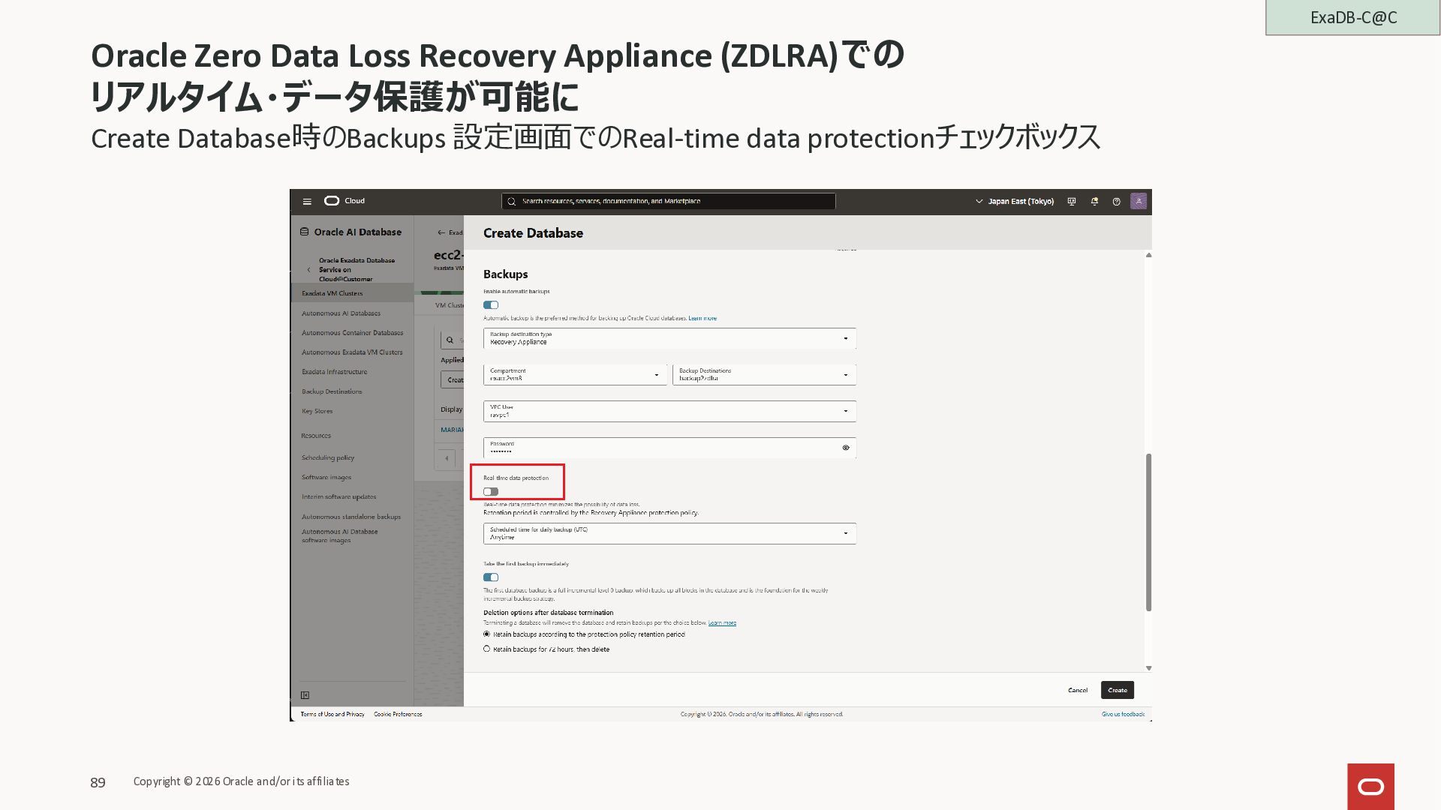This screenshot has width=1441, height=810.
Task: Select Retain backups for 72 hours option
Action: click(x=487, y=649)
